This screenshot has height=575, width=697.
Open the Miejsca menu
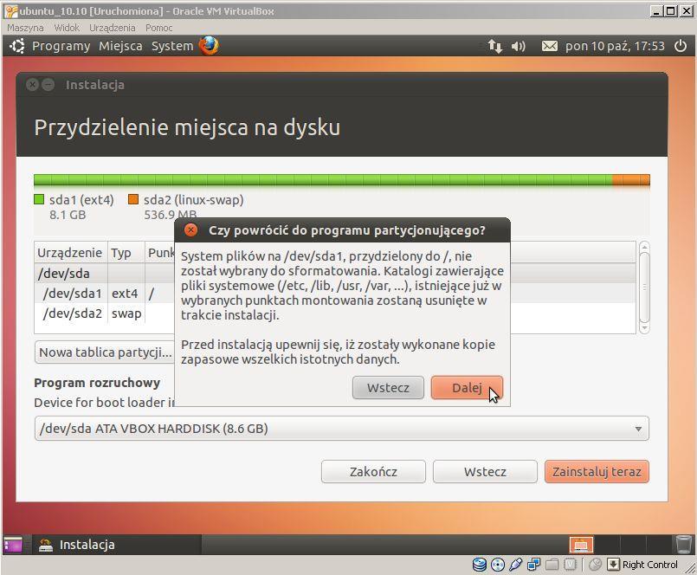pos(120,46)
